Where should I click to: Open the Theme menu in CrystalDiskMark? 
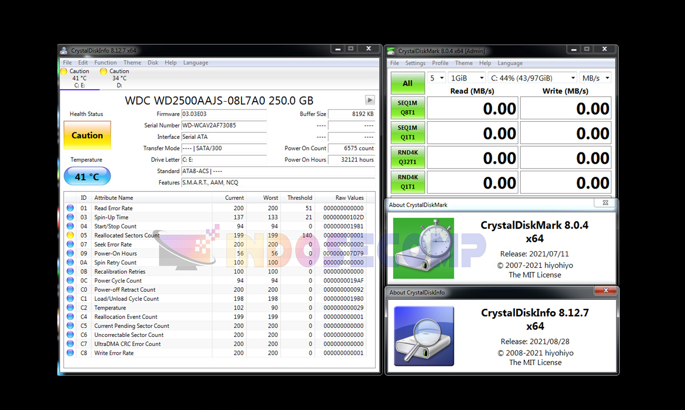coord(464,63)
